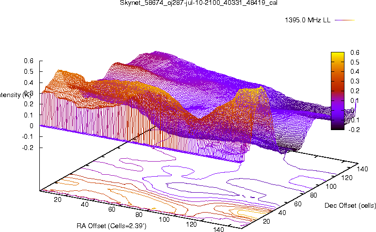Select the legend label 1395.0 MHz LL
This screenshot has width=376, height=232.
308,20
